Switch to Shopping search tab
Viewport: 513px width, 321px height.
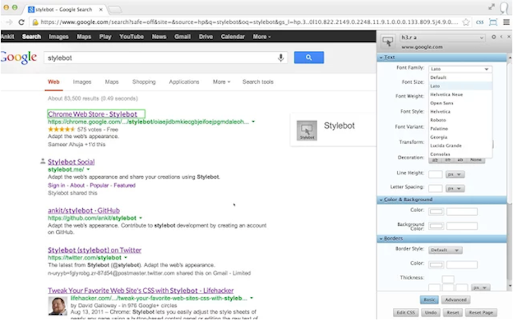click(144, 82)
